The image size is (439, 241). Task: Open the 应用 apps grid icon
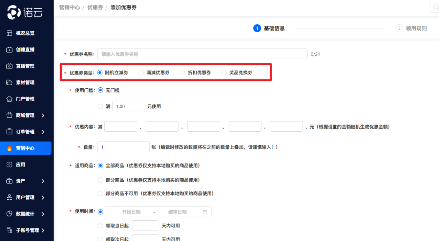[10, 164]
